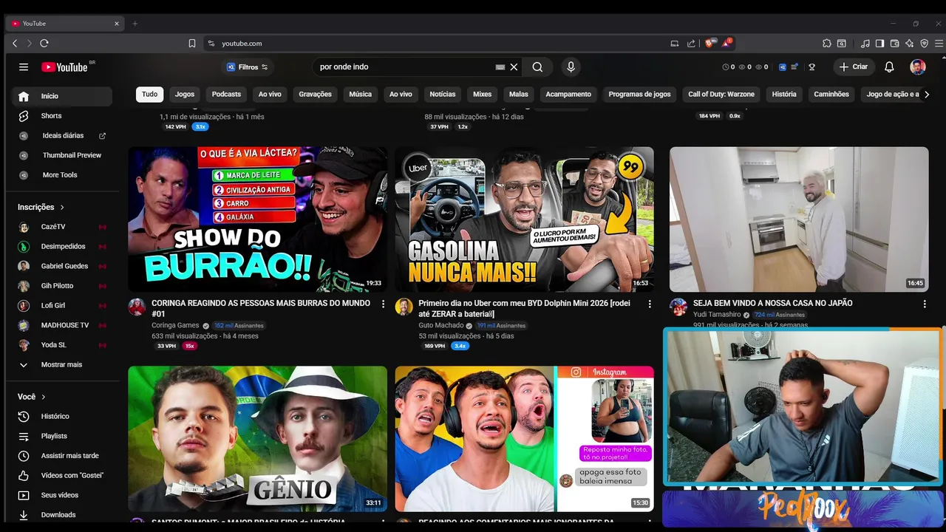Open the YouTube hamburger guide menu

24,66
